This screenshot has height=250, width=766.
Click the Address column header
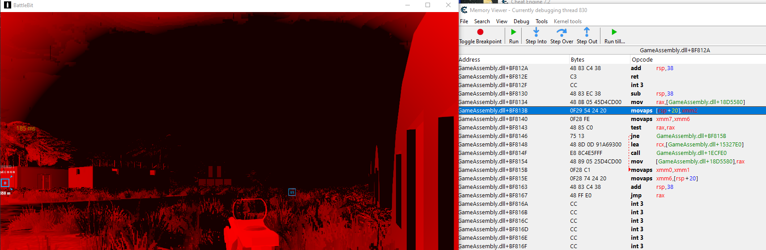(514, 59)
